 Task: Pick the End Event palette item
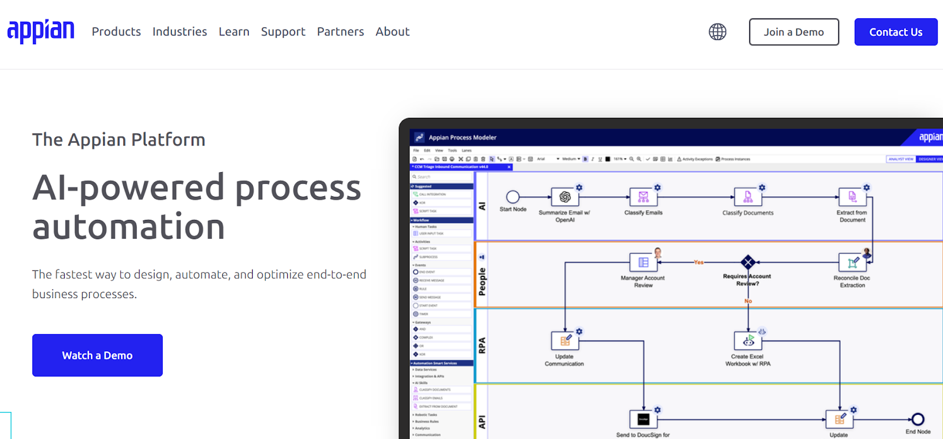click(x=443, y=272)
